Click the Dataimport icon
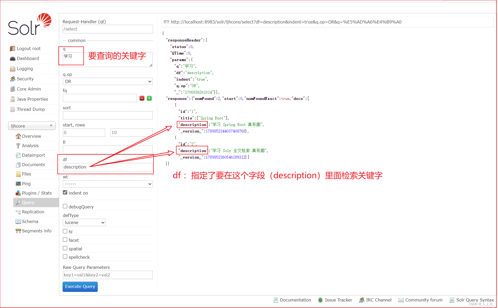 [18, 155]
